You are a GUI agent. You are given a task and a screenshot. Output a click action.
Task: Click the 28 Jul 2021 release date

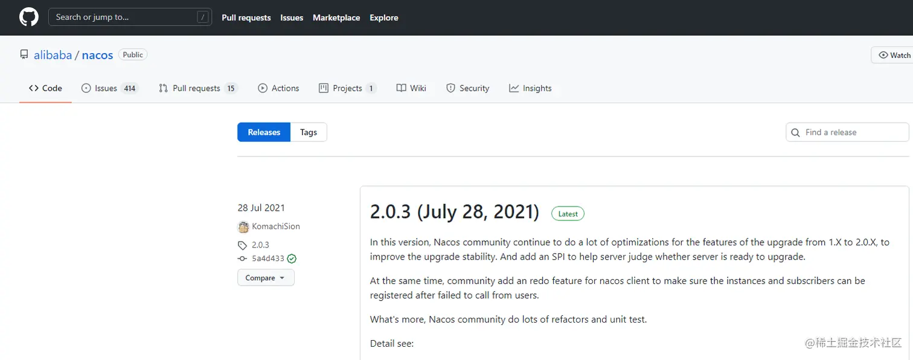[261, 208]
